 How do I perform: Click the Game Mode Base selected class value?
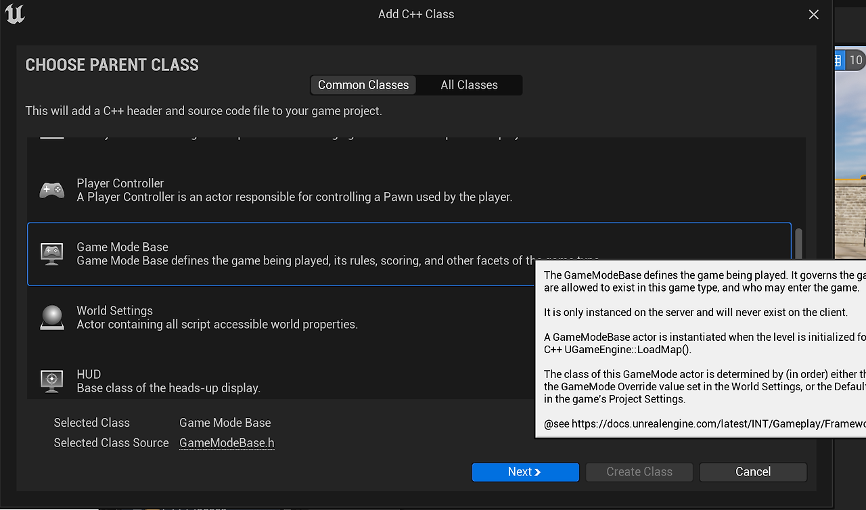click(x=225, y=423)
